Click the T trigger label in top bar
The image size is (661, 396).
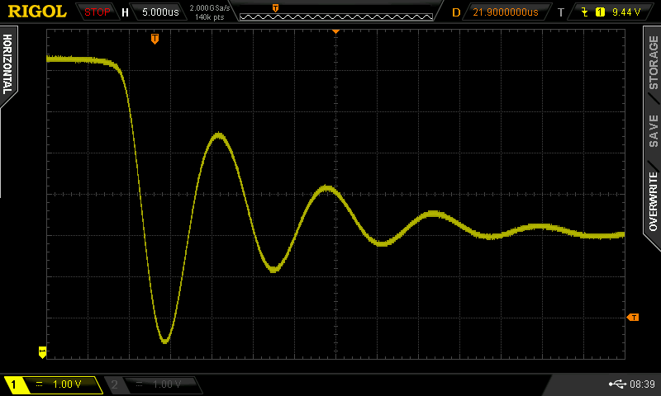click(x=561, y=12)
